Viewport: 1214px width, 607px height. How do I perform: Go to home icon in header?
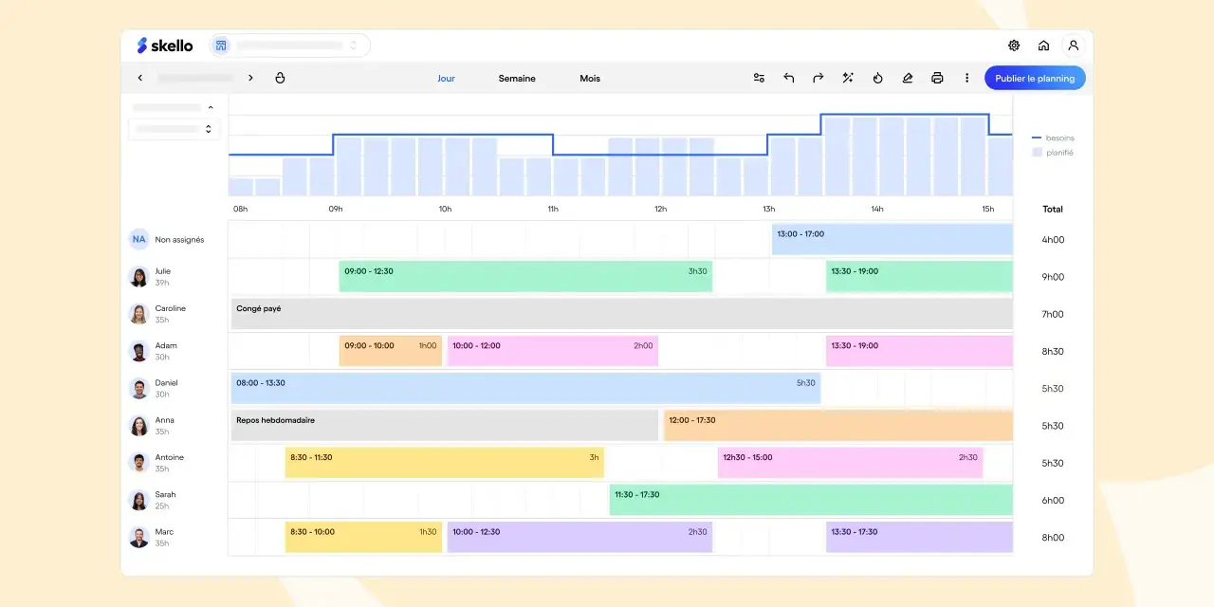[x=1043, y=46]
